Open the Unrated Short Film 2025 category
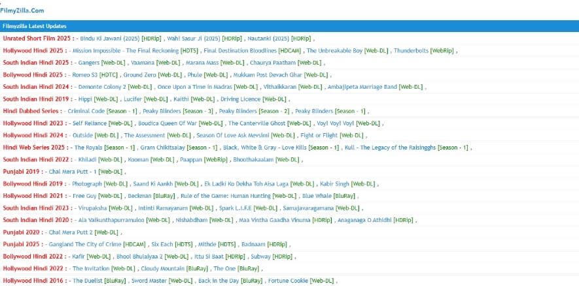The image size is (579, 286). 39,39
